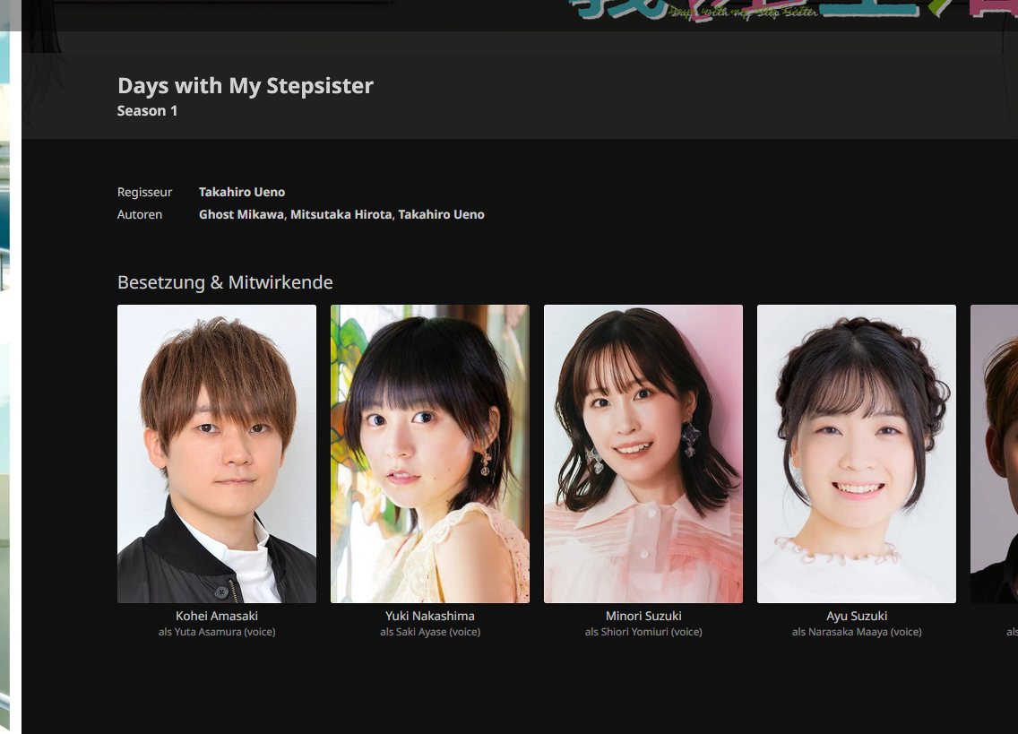Open the Mitsutaka Hirota author link
1018x734 pixels.
click(341, 214)
